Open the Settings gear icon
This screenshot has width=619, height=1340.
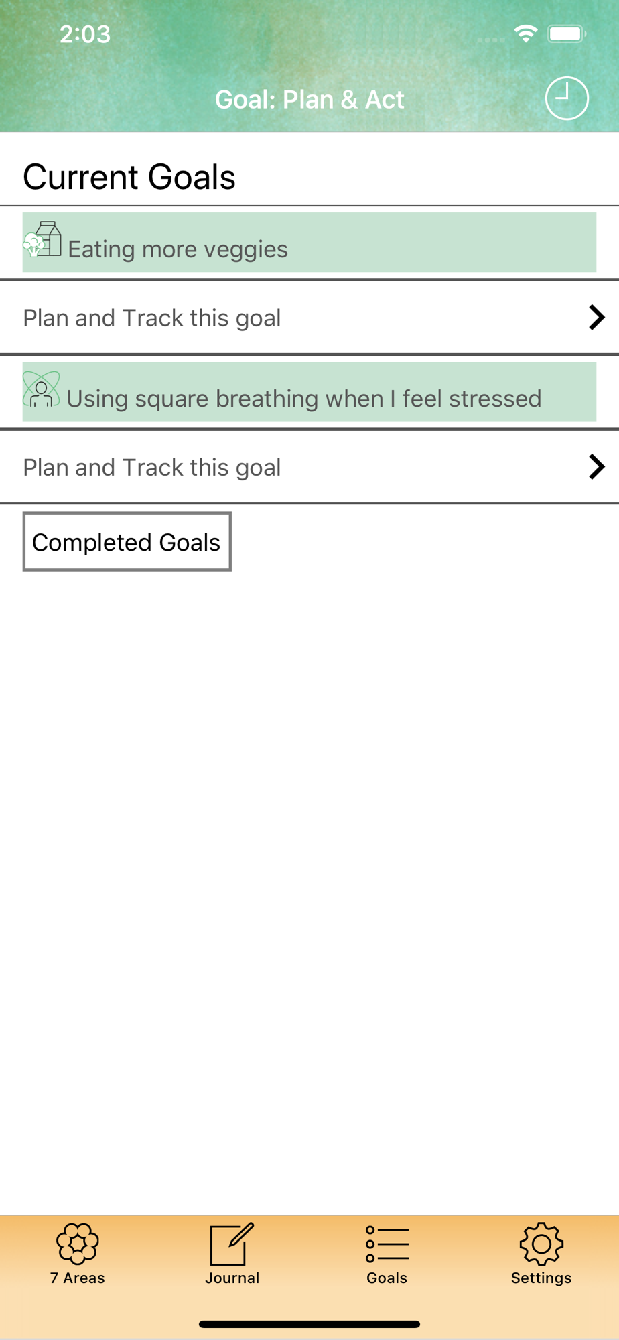[x=541, y=1244]
